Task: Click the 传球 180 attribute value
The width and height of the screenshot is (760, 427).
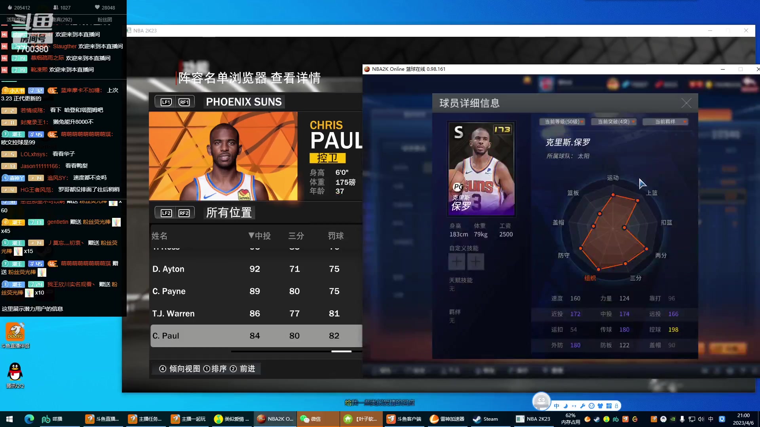Action: 624,330
